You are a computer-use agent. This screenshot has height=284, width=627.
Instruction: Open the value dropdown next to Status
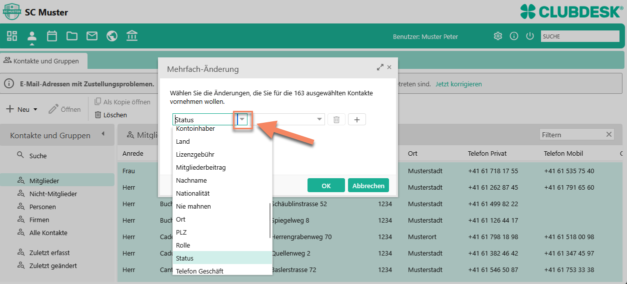click(x=319, y=120)
